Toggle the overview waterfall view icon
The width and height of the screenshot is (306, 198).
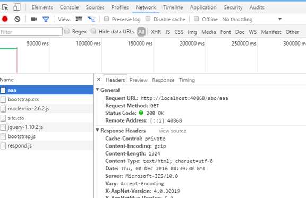tap(91, 19)
